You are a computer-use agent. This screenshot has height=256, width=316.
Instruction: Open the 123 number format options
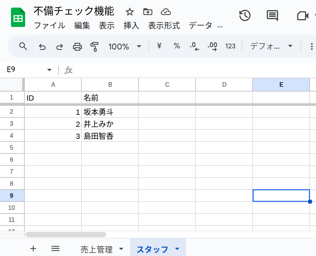coord(230,46)
